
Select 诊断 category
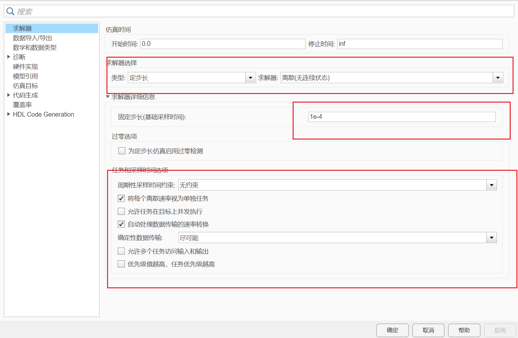[x=19, y=57]
